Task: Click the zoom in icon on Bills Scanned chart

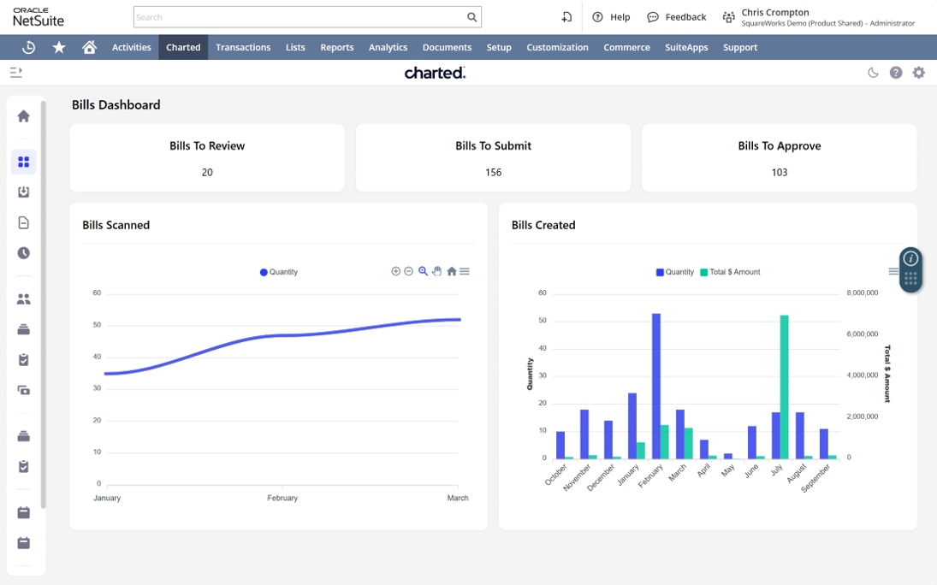Action: click(395, 271)
